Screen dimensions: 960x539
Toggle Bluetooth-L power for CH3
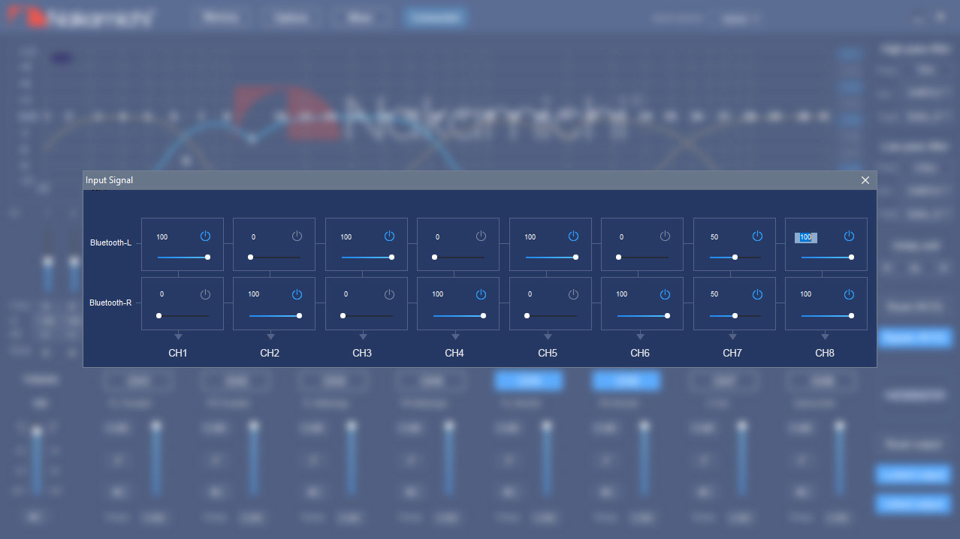[x=389, y=236]
